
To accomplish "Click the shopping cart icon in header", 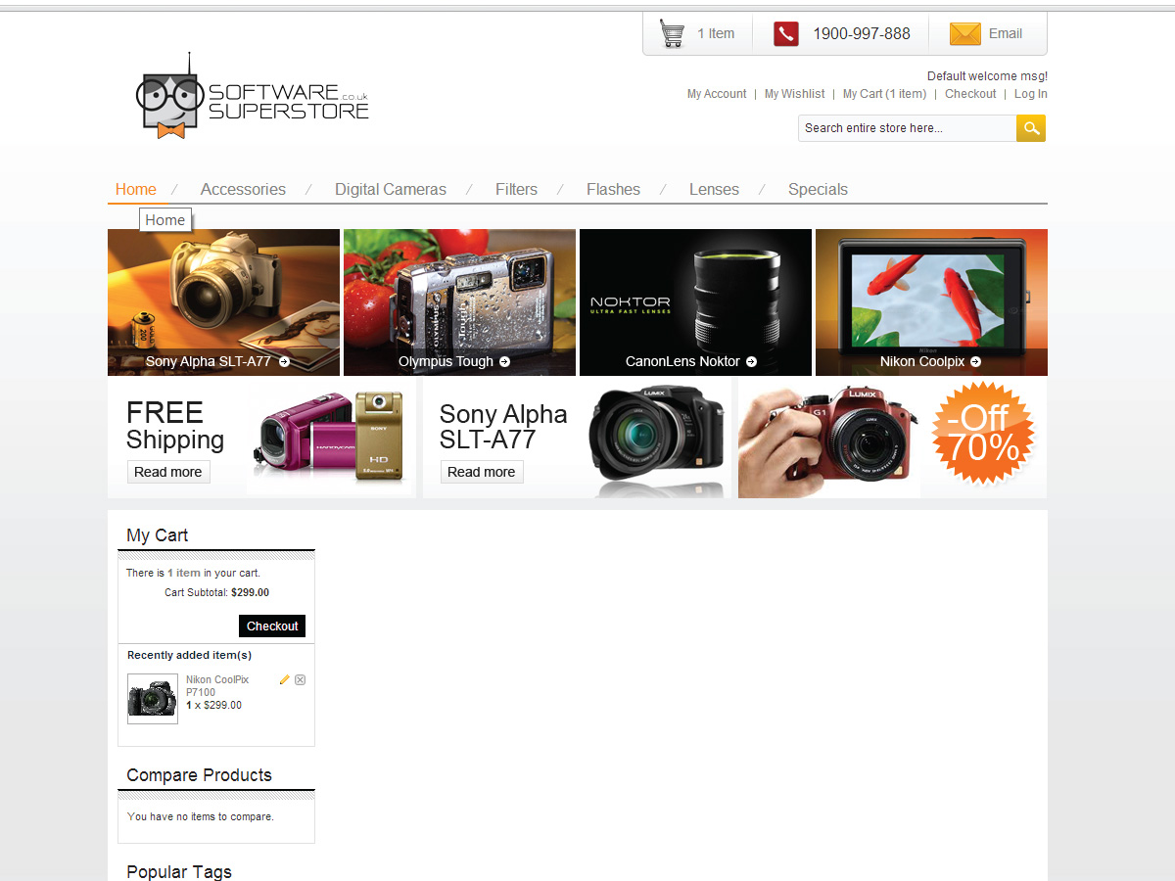I will [x=672, y=33].
